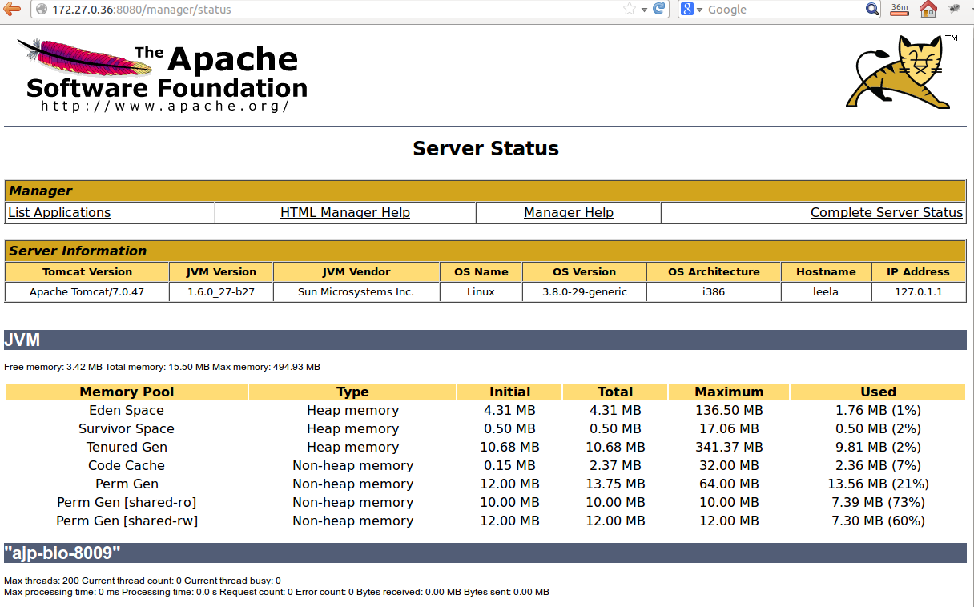This screenshot has width=974, height=607.
Task: Click the free memory summary line
Action: 163,367
